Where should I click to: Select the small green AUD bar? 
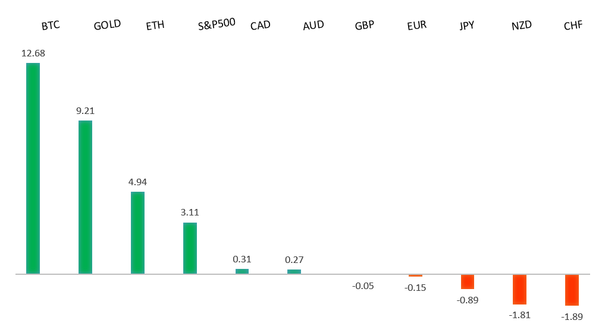tap(294, 271)
